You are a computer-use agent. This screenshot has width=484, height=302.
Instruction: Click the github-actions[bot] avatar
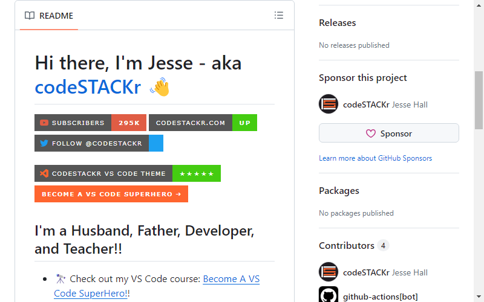329,295
